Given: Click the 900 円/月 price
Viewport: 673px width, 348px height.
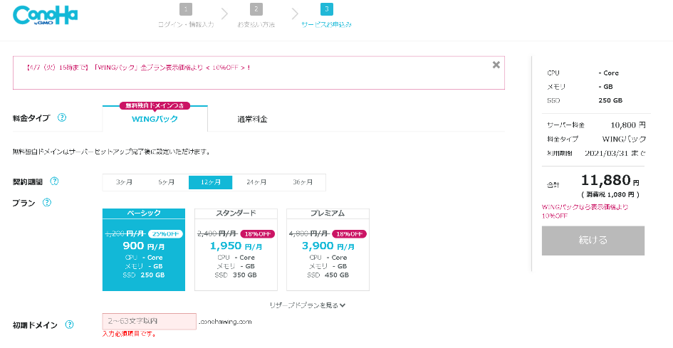Looking at the screenshot, I should coord(144,246).
